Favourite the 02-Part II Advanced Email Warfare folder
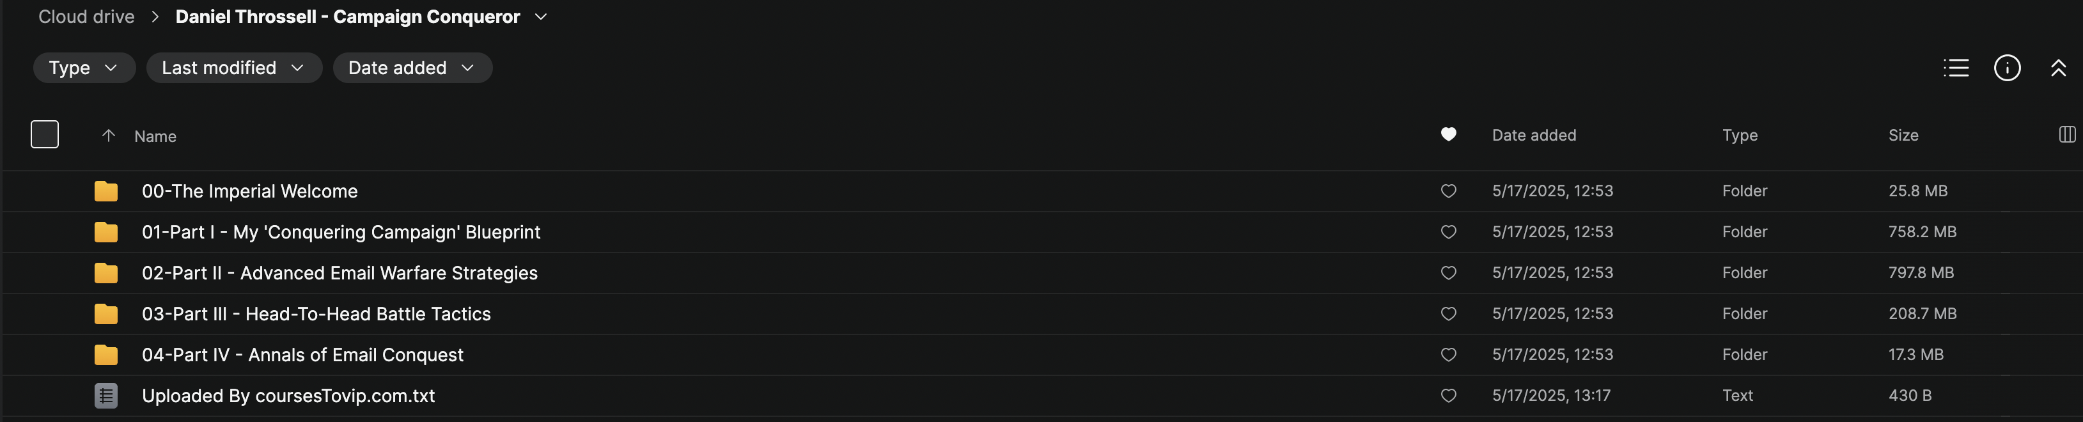Screen dimensions: 2083x422 pyautogui.click(x=1448, y=273)
